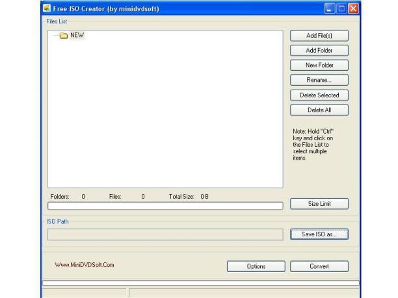Click the NEW folder icon in the tree
Image resolution: width=398 pixels, height=298 pixels.
pyautogui.click(x=64, y=36)
